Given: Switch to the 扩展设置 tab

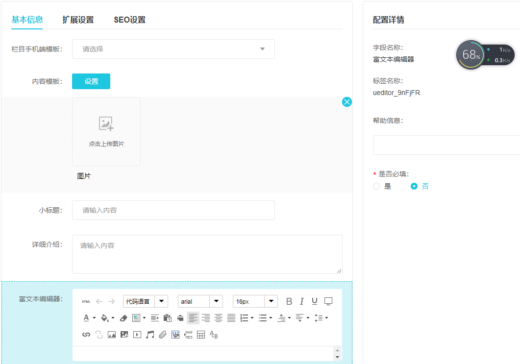Looking at the screenshot, I should point(78,20).
